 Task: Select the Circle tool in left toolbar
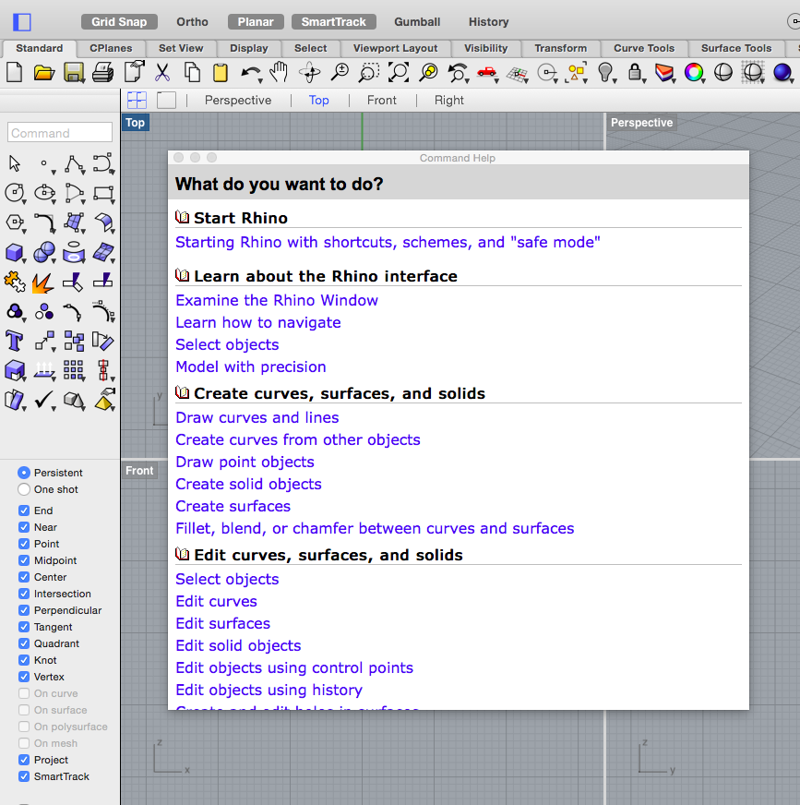tap(14, 192)
